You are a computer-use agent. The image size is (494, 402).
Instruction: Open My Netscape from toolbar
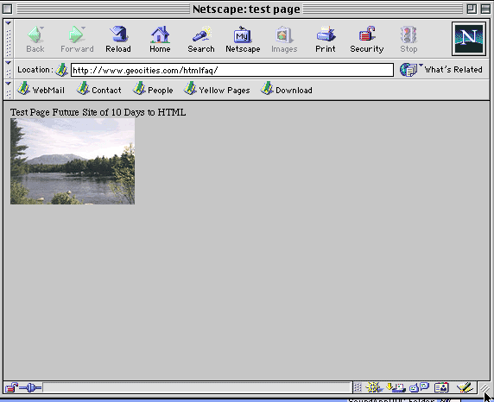(x=243, y=40)
